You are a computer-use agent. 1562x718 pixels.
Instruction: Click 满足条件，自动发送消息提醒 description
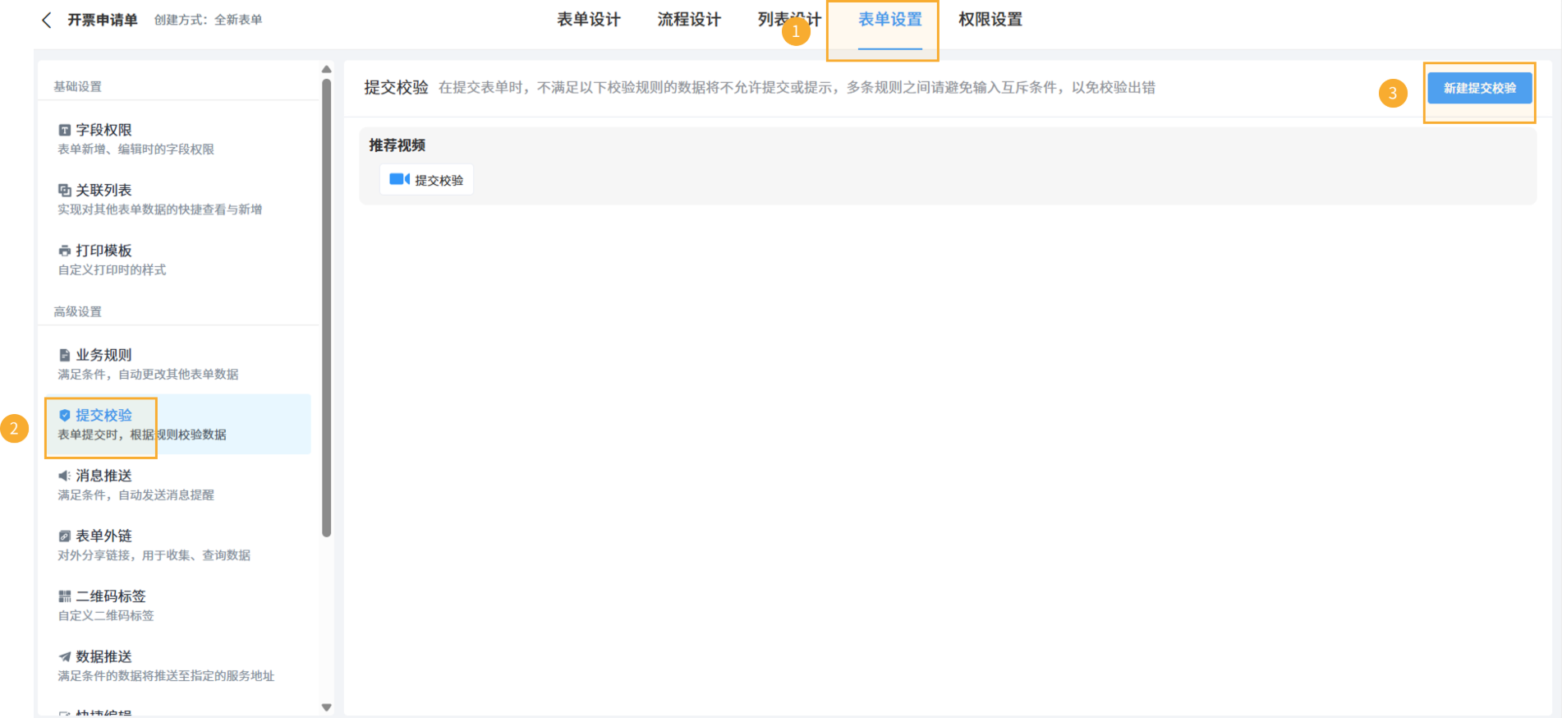tap(136, 495)
